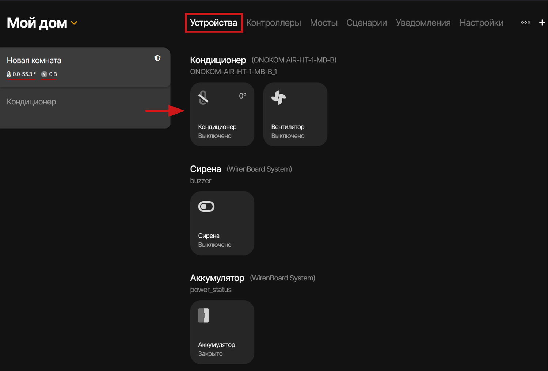The height and width of the screenshot is (371, 548).
Task: Open the Аккумулятор device tile
Action: pos(222,332)
